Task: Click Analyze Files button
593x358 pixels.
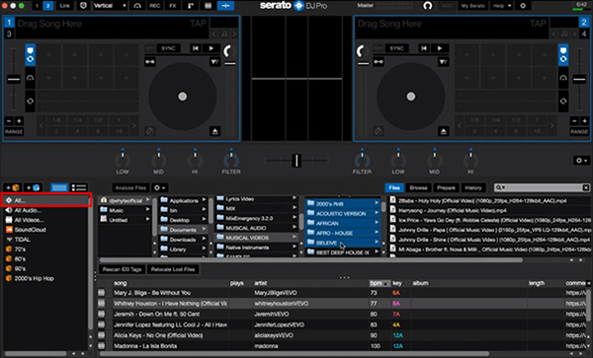Action: coord(130,187)
